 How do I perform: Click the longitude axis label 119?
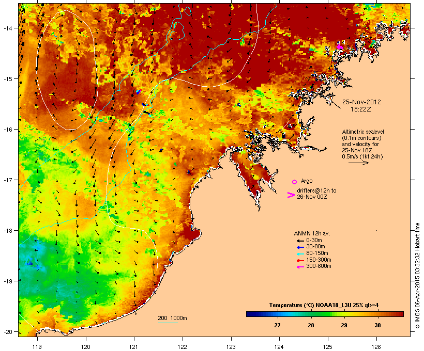pyautogui.click(x=37, y=347)
